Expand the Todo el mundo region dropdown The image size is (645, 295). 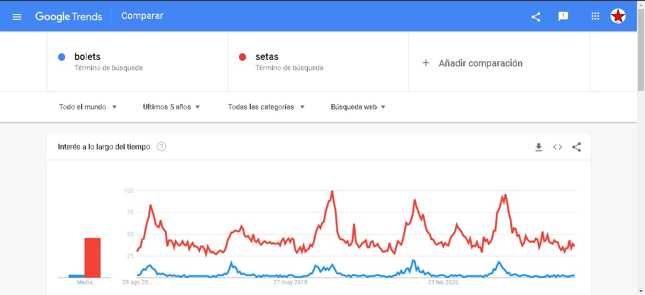pos(88,107)
